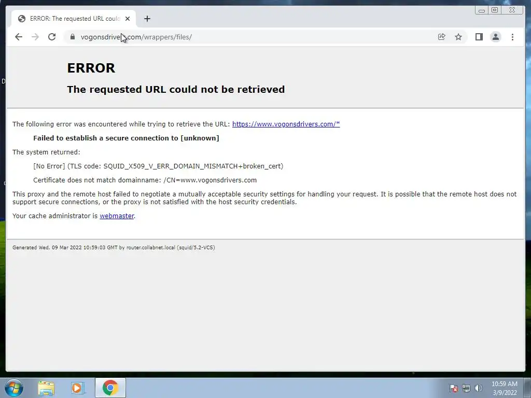View site information via the lock icon
The width and height of the screenshot is (531, 398).
[73, 37]
